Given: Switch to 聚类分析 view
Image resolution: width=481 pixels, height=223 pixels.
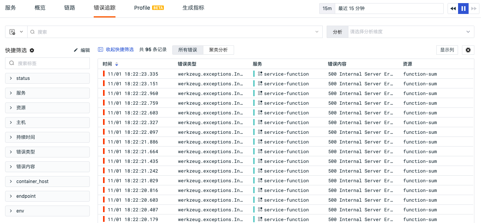Looking at the screenshot, I should [219, 50].
